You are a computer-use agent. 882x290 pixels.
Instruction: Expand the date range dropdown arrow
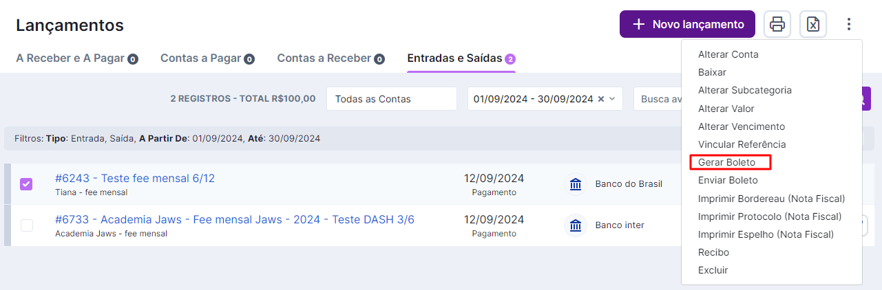coord(612,99)
